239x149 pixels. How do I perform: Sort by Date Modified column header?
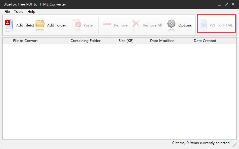click(x=171, y=41)
